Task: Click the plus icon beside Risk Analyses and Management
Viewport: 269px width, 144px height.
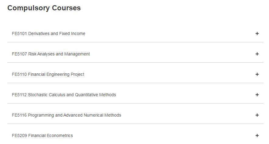Action: [257, 54]
